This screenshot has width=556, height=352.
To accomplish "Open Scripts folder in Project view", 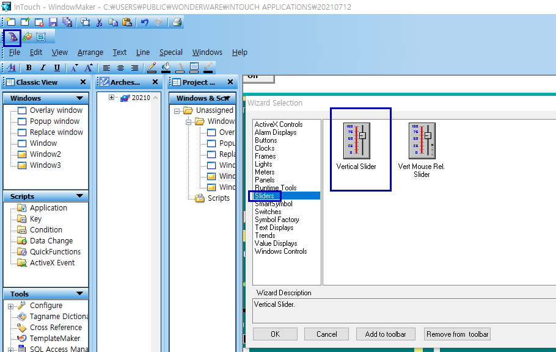I will coord(219,198).
